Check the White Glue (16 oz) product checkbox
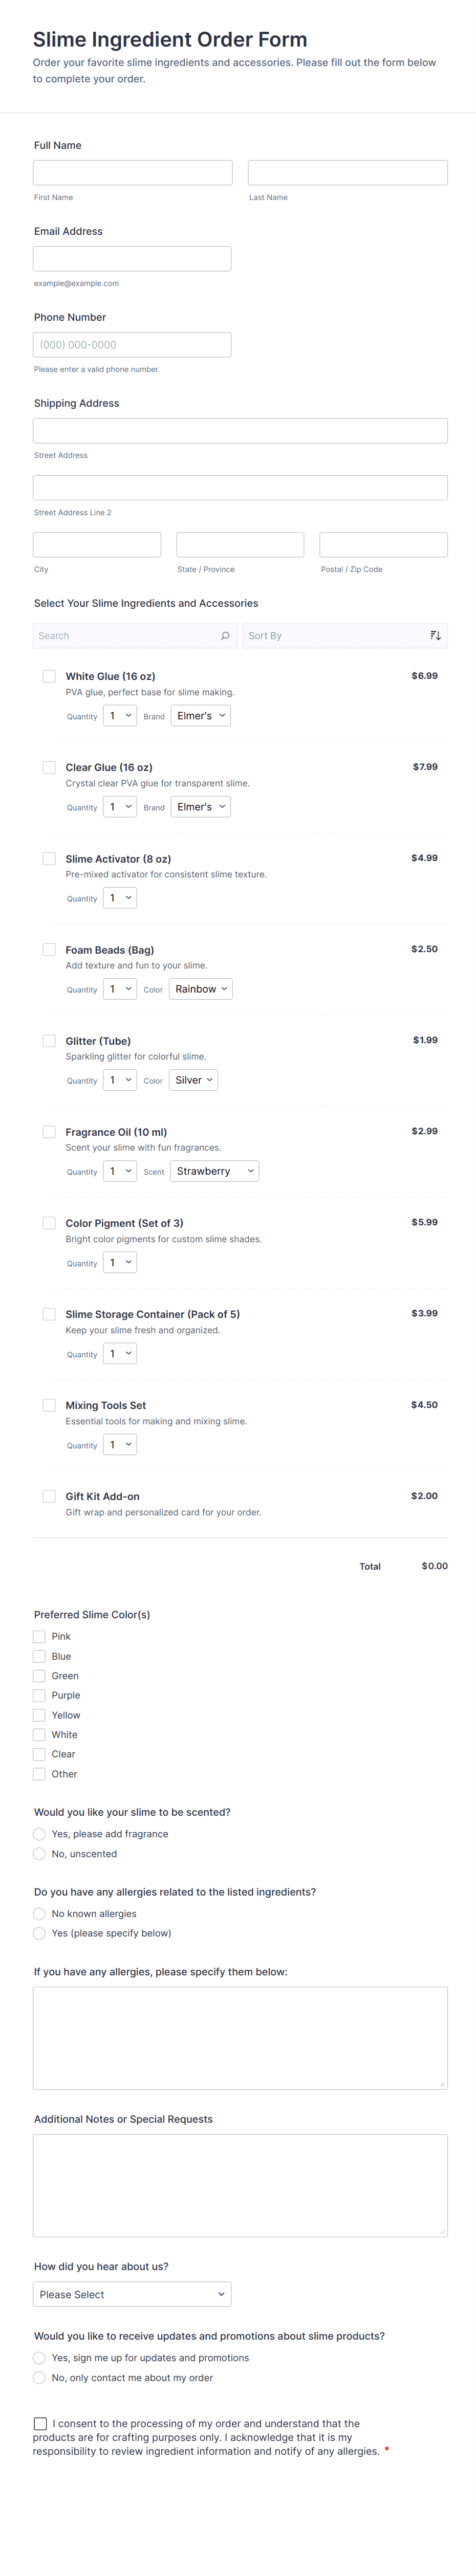Image resolution: width=476 pixels, height=2576 pixels. click(x=49, y=676)
